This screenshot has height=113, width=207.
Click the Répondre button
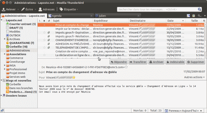[119, 62]
